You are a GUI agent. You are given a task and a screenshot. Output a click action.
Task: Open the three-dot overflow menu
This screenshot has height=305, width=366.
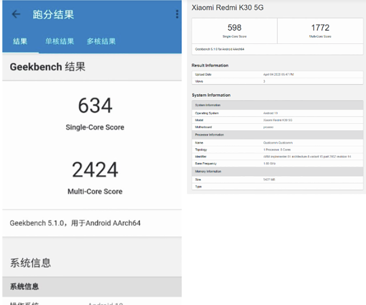pyautogui.click(x=177, y=14)
